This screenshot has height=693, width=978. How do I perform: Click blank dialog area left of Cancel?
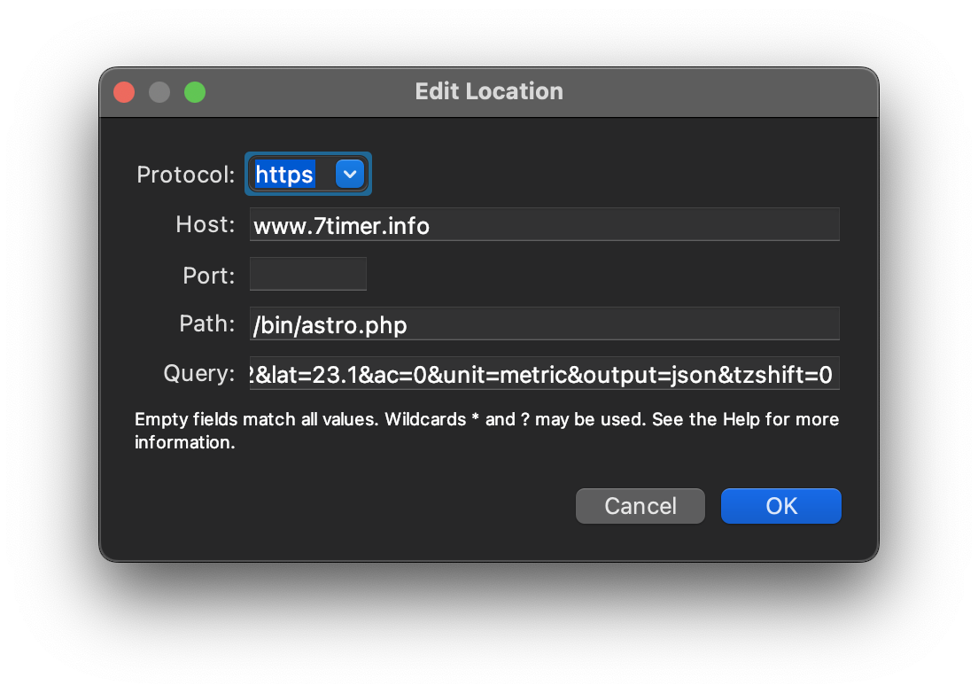354,506
